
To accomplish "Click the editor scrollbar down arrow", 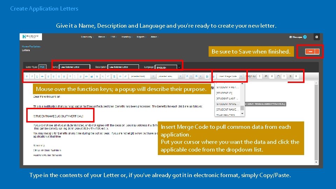I will [316, 162].
